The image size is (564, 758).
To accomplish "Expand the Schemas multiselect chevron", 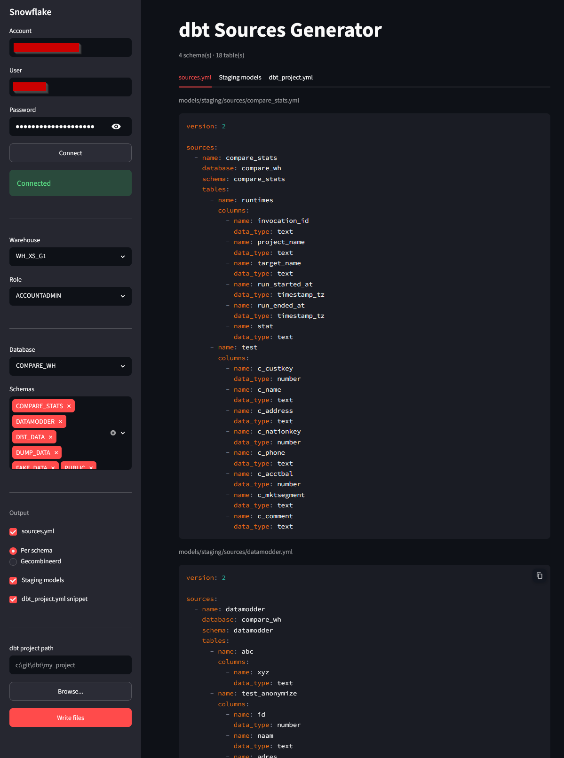I will [123, 433].
